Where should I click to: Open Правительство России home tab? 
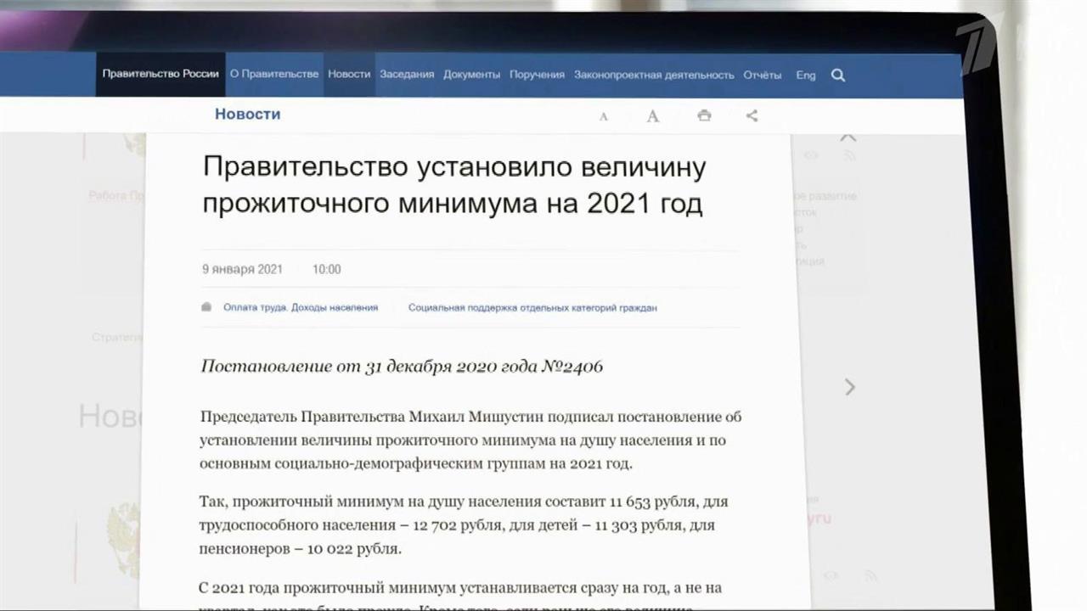click(x=161, y=74)
